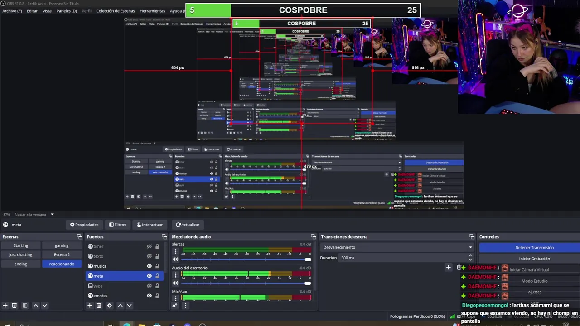Open audio mixer menu dots at bottom
This screenshot has width=580, height=326.
pyautogui.click(x=185, y=306)
